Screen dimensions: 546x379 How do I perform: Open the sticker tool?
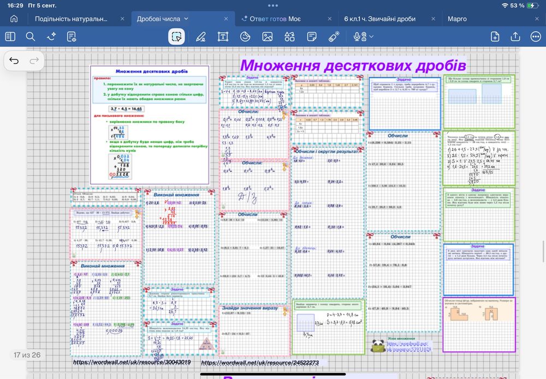(245, 37)
